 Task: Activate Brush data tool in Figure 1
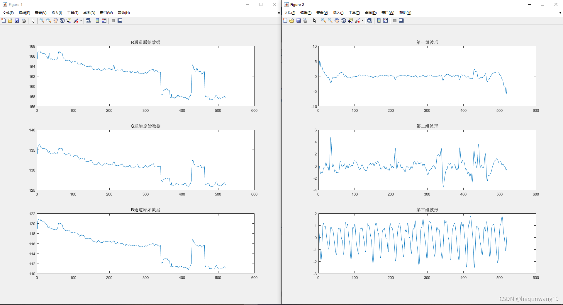[x=76, y=20]
